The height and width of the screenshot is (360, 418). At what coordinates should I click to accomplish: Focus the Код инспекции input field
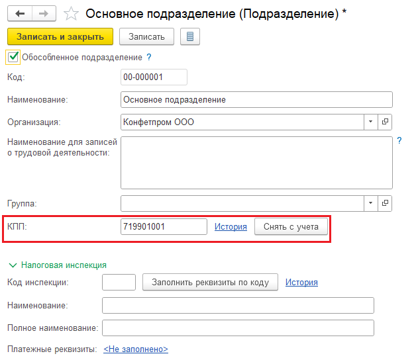pos(119,283)
